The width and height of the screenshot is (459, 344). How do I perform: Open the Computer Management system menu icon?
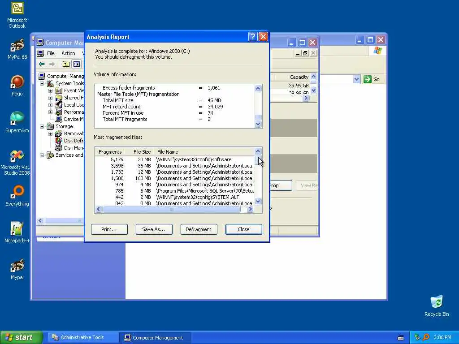point(40,43)
